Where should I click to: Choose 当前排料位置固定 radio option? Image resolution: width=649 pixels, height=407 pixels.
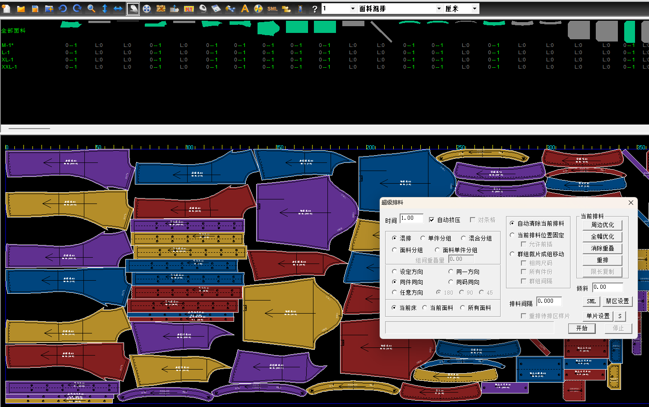[512, 235]
